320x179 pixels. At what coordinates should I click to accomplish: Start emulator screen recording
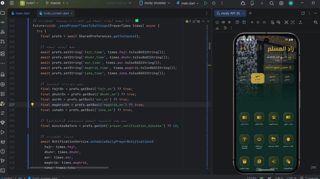292,22
